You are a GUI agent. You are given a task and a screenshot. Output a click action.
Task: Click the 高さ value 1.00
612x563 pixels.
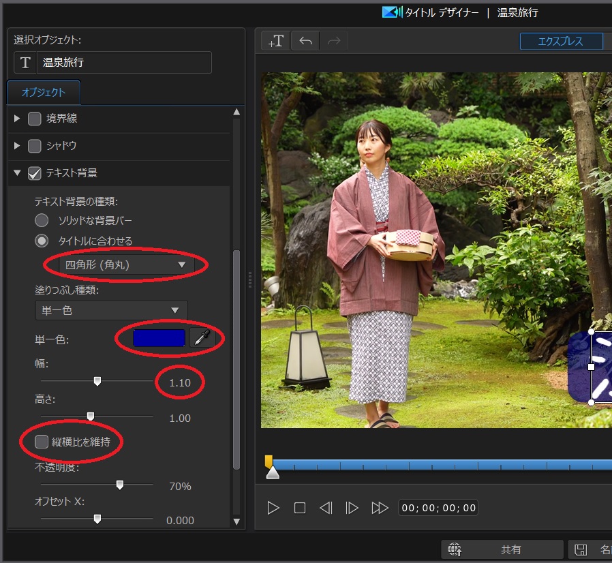180,418
